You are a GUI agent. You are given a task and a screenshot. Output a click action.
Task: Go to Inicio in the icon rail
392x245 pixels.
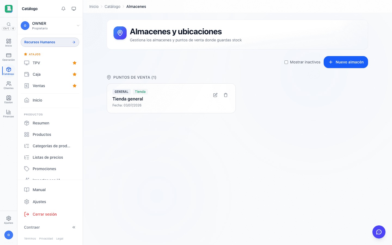9,43
